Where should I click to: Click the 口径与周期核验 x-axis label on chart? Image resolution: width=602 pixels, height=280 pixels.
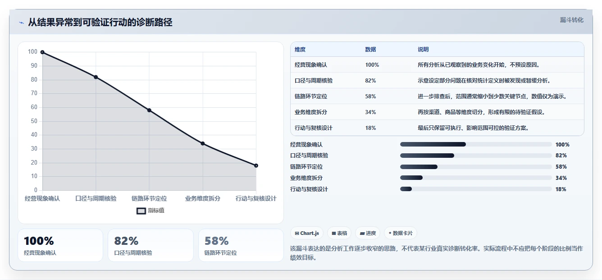click(96, 198)
